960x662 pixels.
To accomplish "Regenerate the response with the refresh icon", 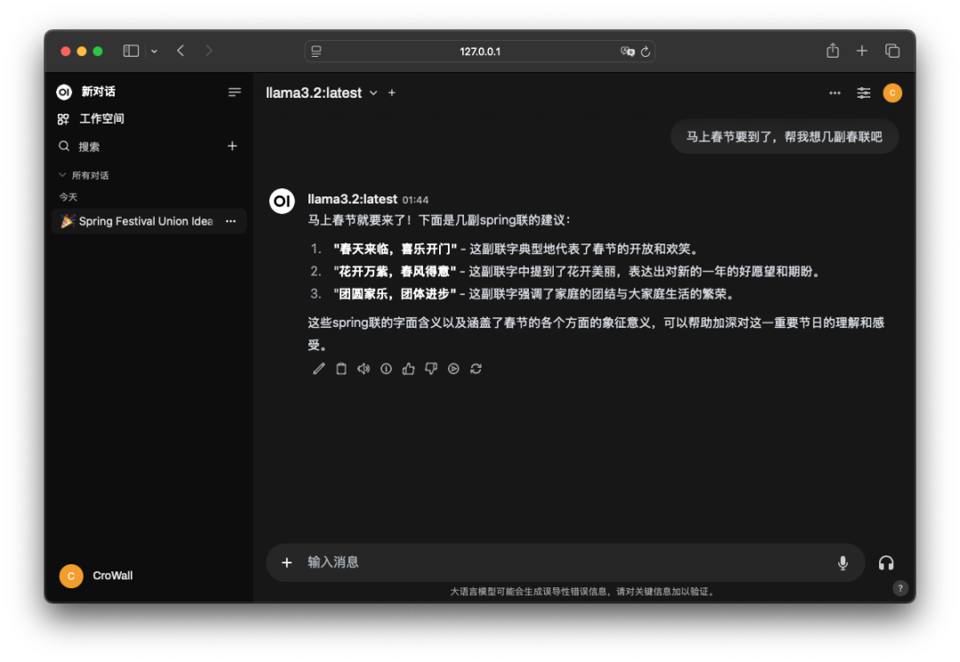I will coord(476,369).
